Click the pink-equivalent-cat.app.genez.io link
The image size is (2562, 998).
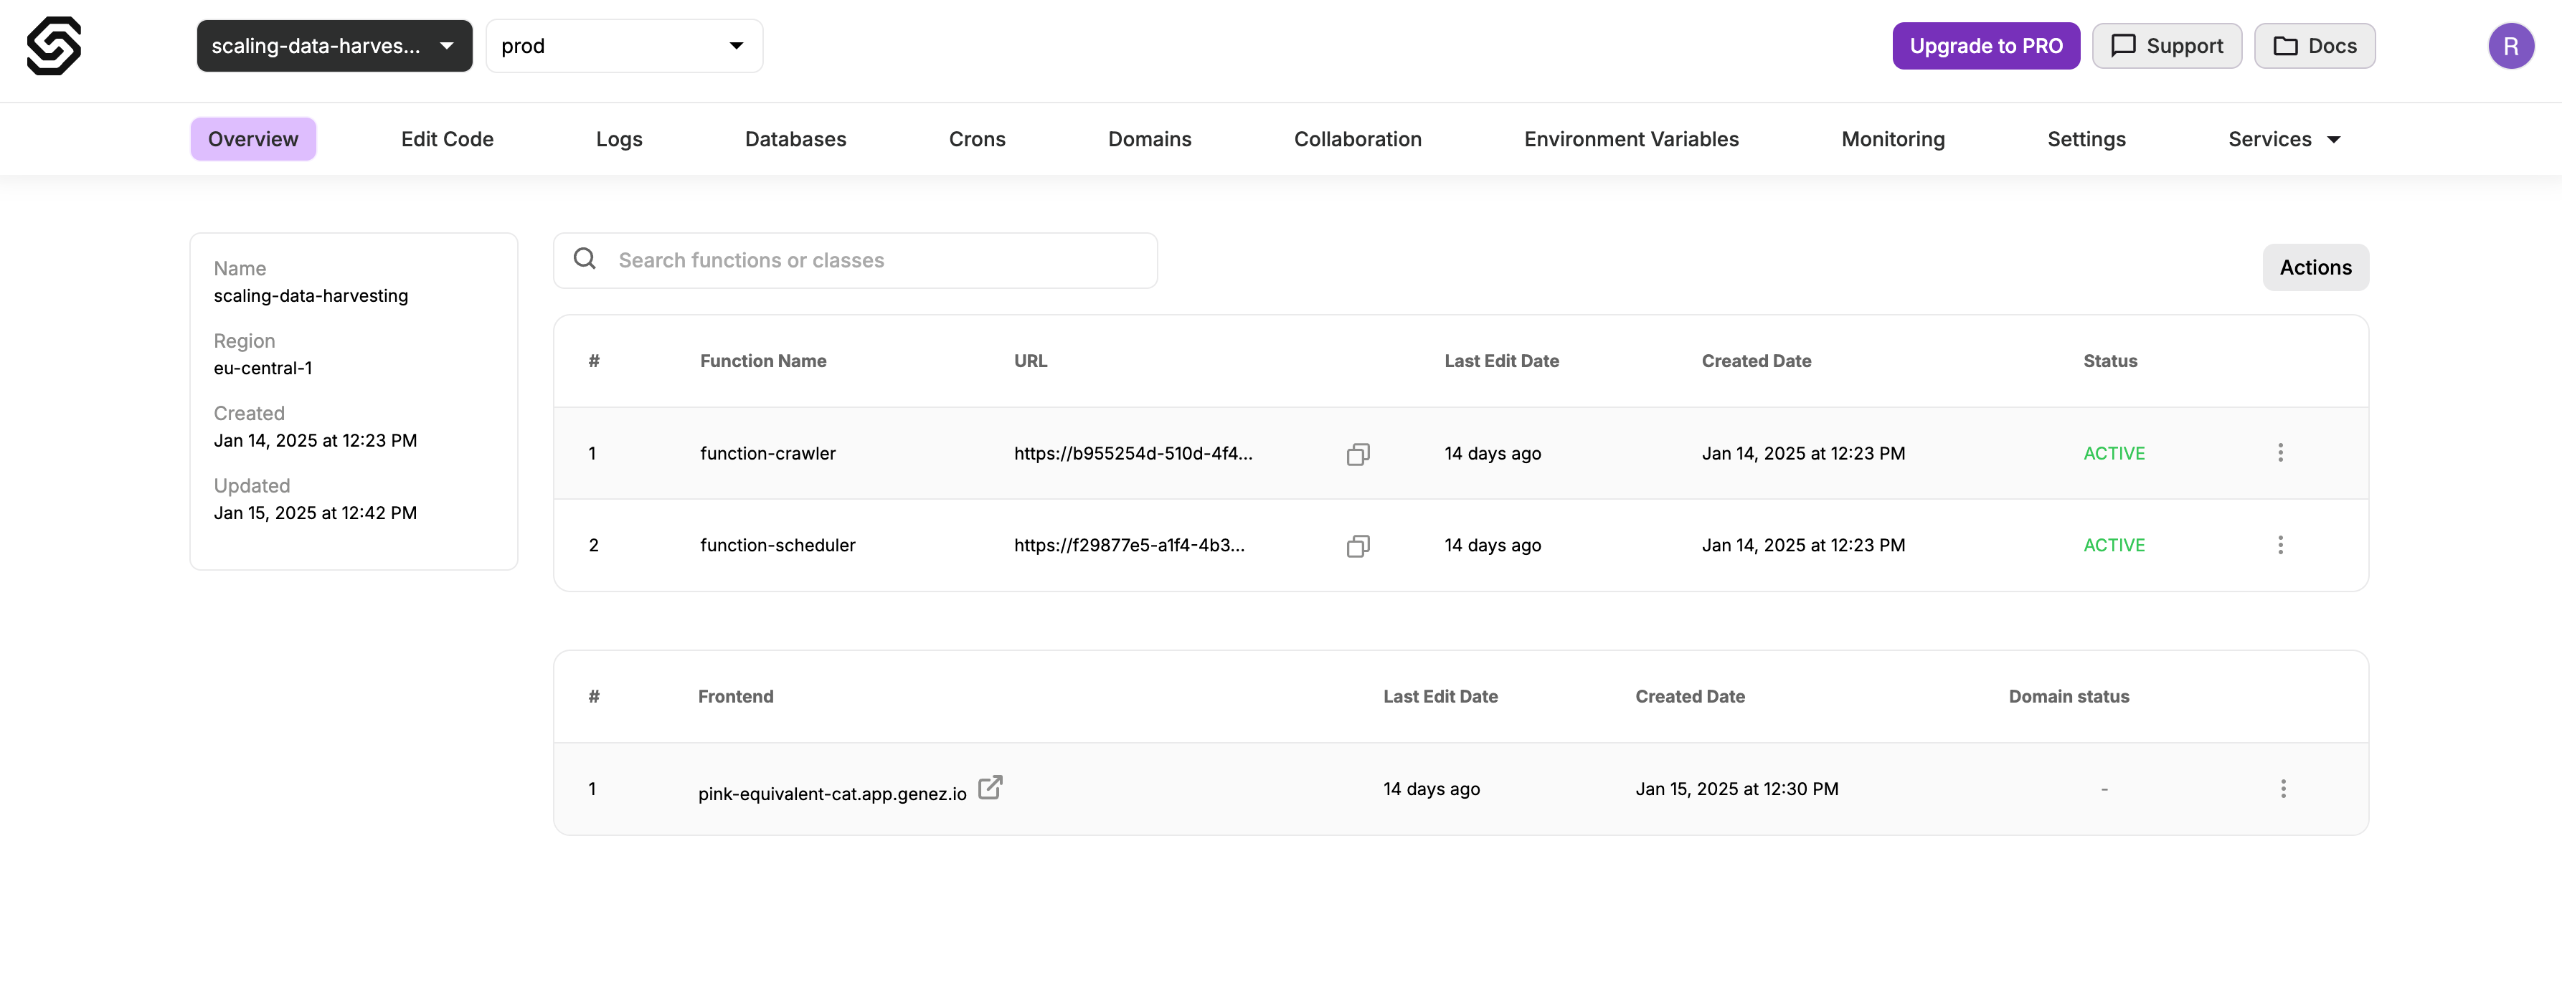tap(831, 794)
